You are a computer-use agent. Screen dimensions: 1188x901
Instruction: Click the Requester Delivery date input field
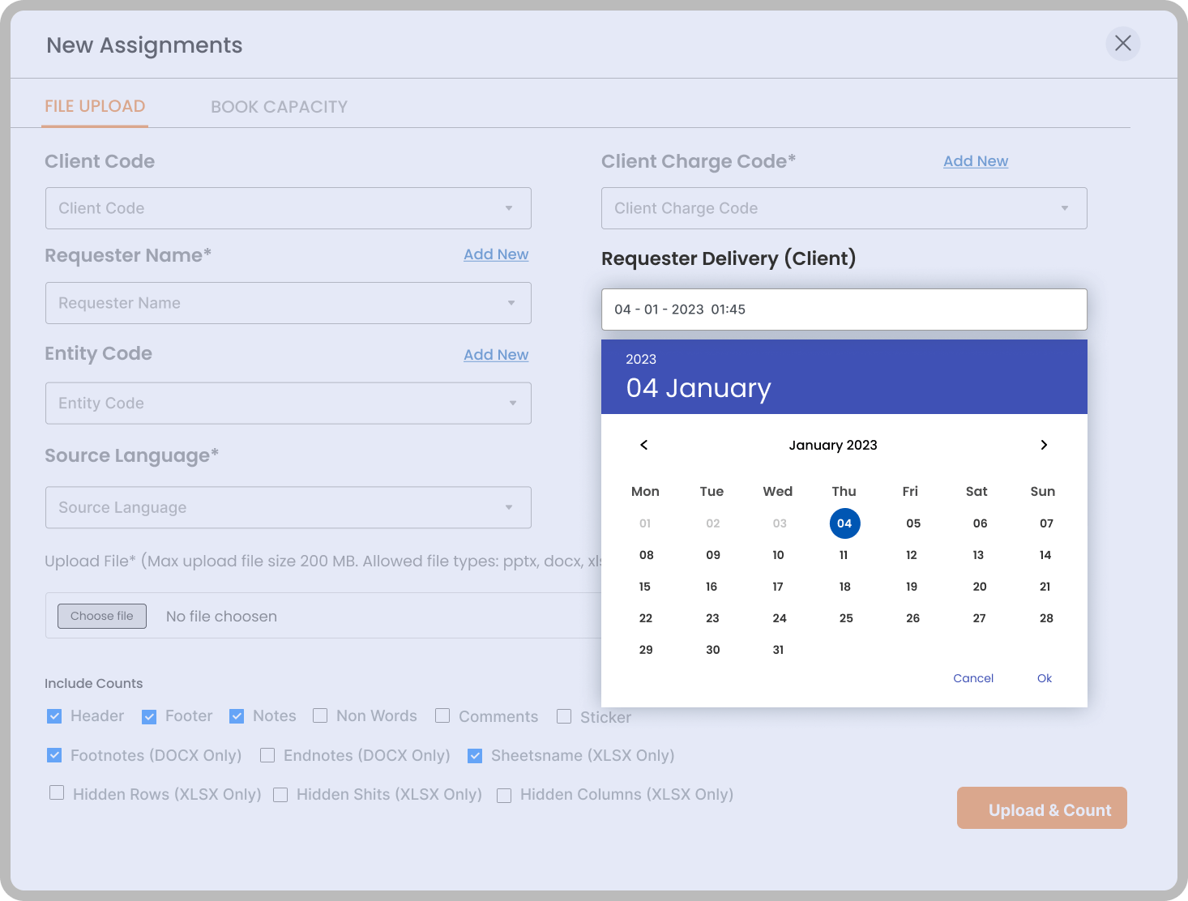(x=844, y=310)
